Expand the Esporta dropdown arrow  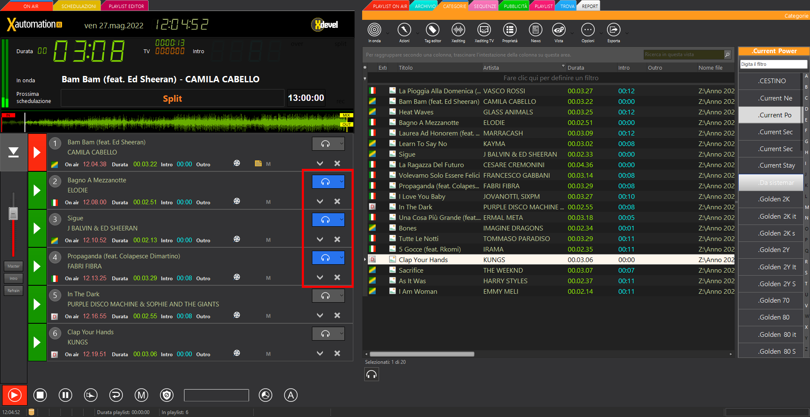pos(627,33)
